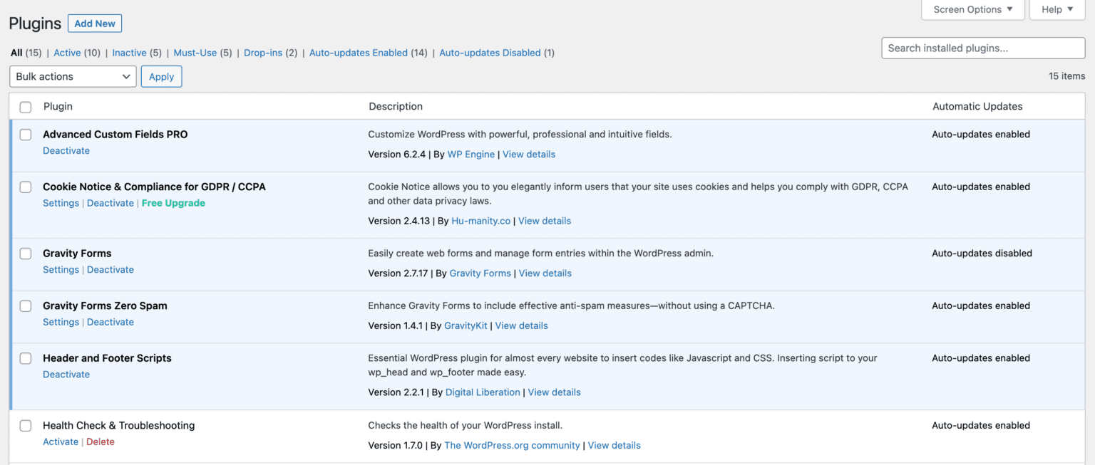Check the Header and Footer Scripts checkbox
The height and width of the screenshot is (465, 1095).
[x=26, y=359]
